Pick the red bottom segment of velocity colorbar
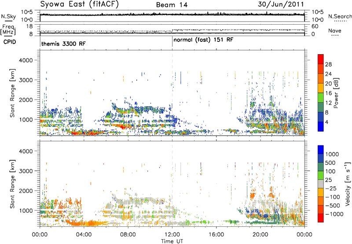 (321, 218)
